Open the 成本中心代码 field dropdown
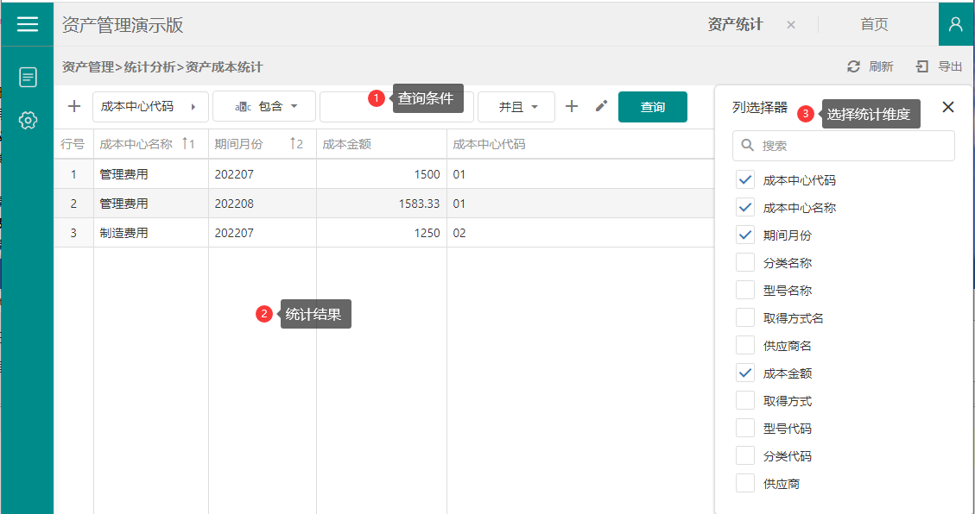 point(150,106)
